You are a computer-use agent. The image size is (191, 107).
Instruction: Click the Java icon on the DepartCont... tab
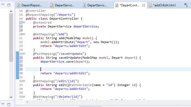tap(117, 5)
